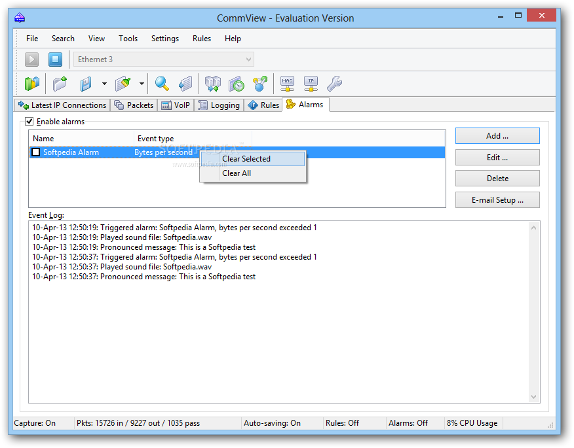Click log entry 12:50:37 Pronounced message
Image resolution: width=574 pixels, height=448 pixels.
coord(144,277)
